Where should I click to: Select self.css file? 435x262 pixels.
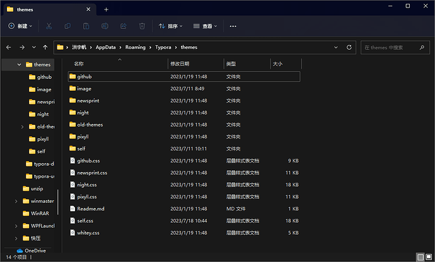point(184,220)
